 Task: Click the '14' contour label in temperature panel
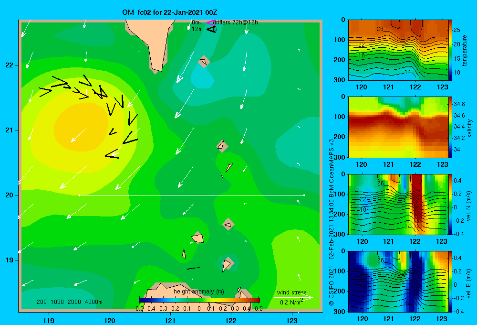pos(408,72)
